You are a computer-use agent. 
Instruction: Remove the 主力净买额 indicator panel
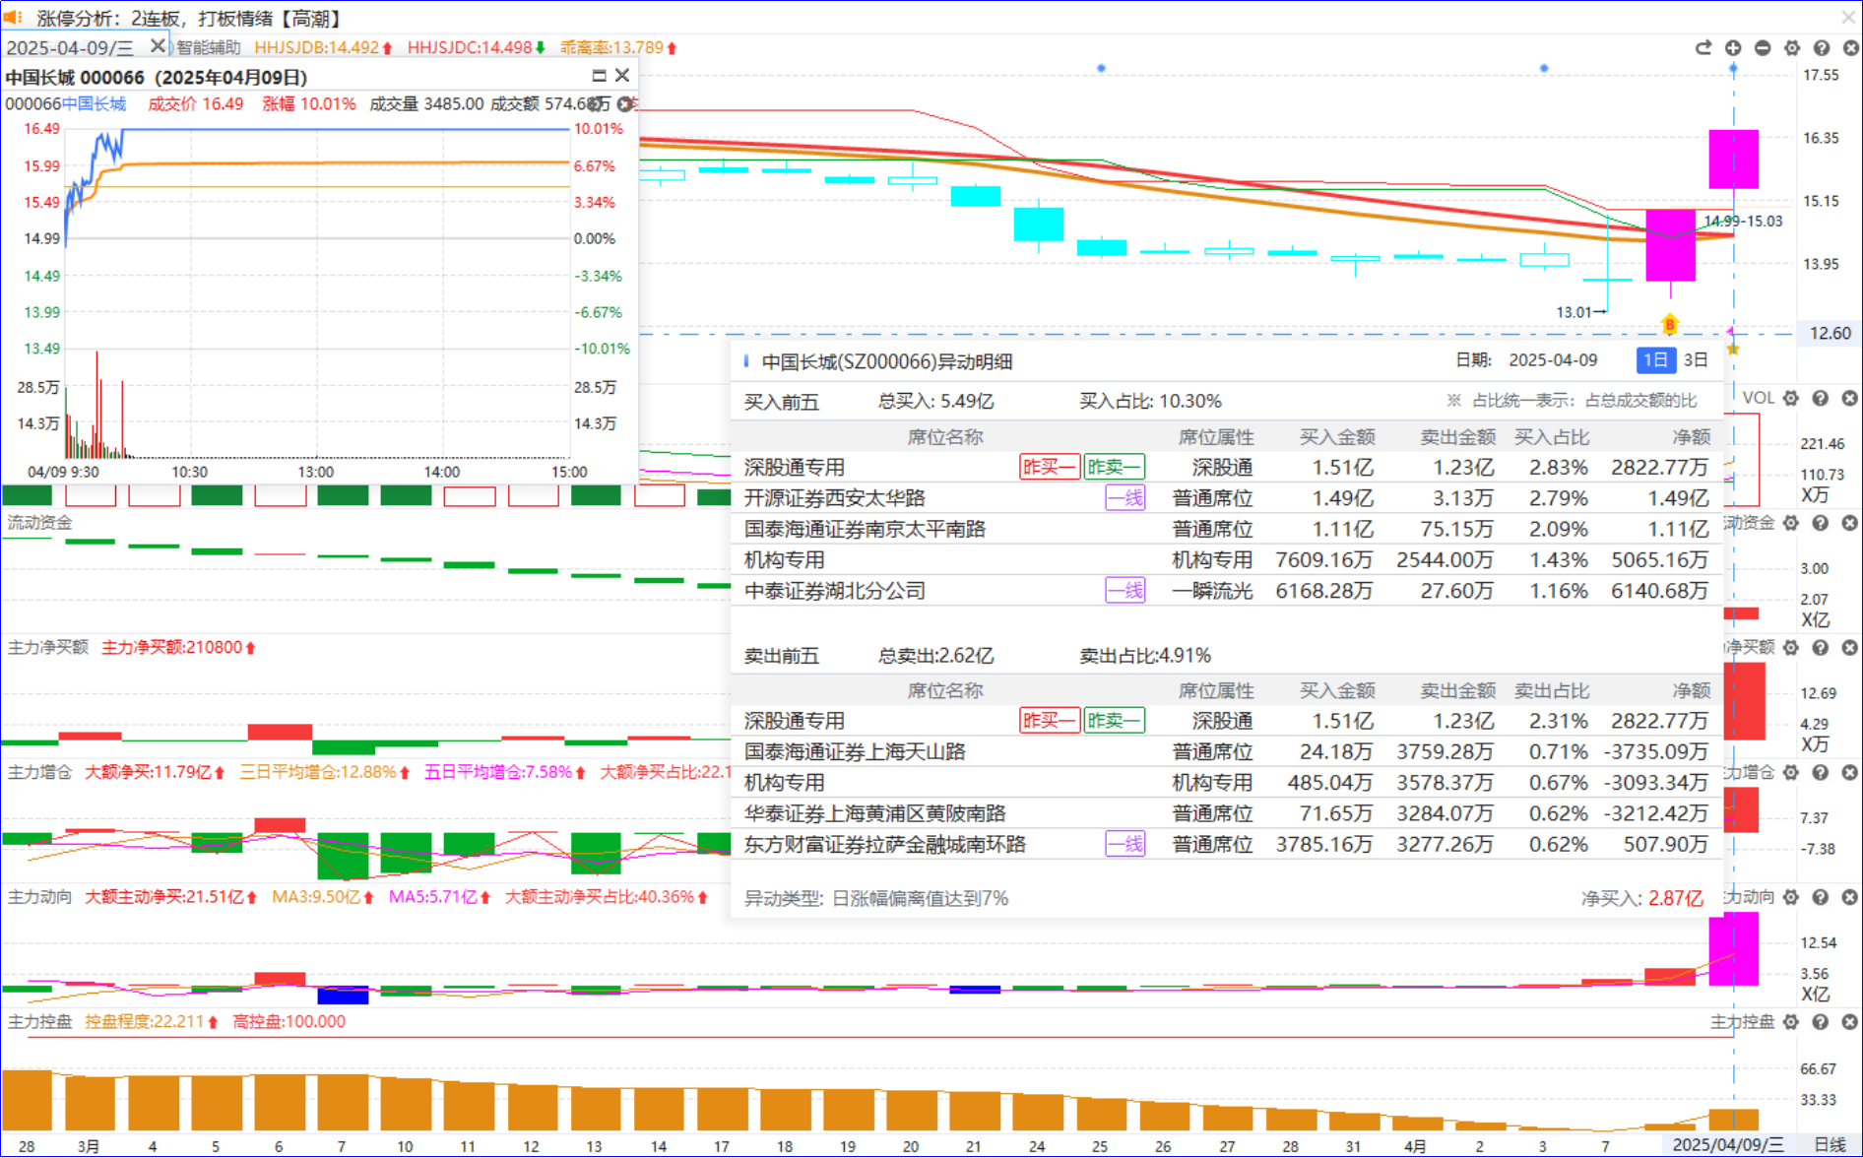1850,647
